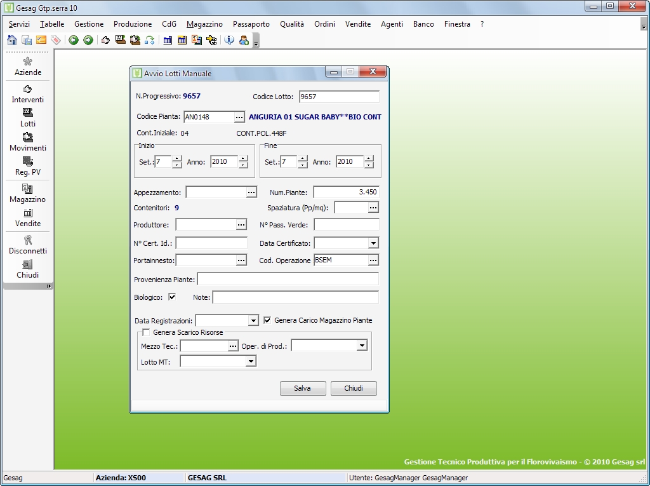Image resolution: width=650 pixels, height=486 pixels.
Task: Decrease the Fine Anno value
Action: [x=369, y=165]
